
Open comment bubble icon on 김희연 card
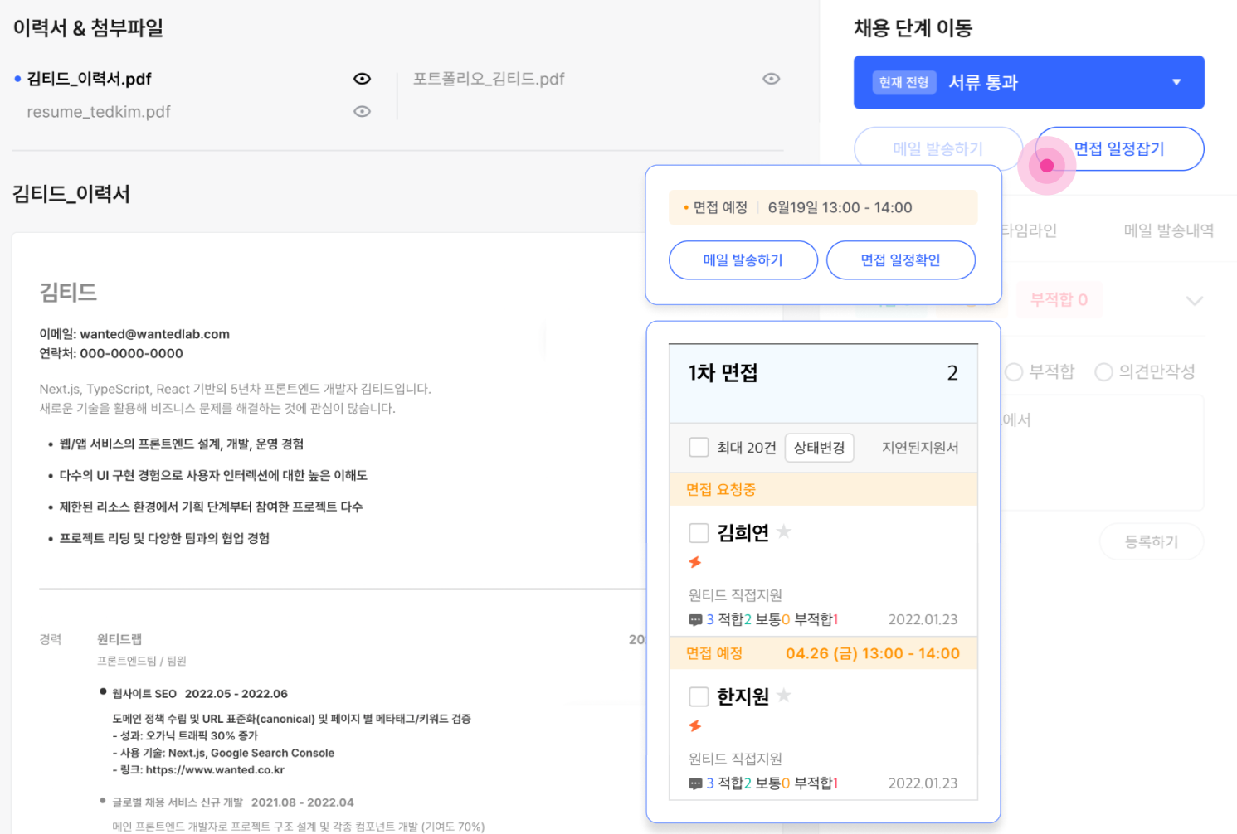tap(695, 619)
